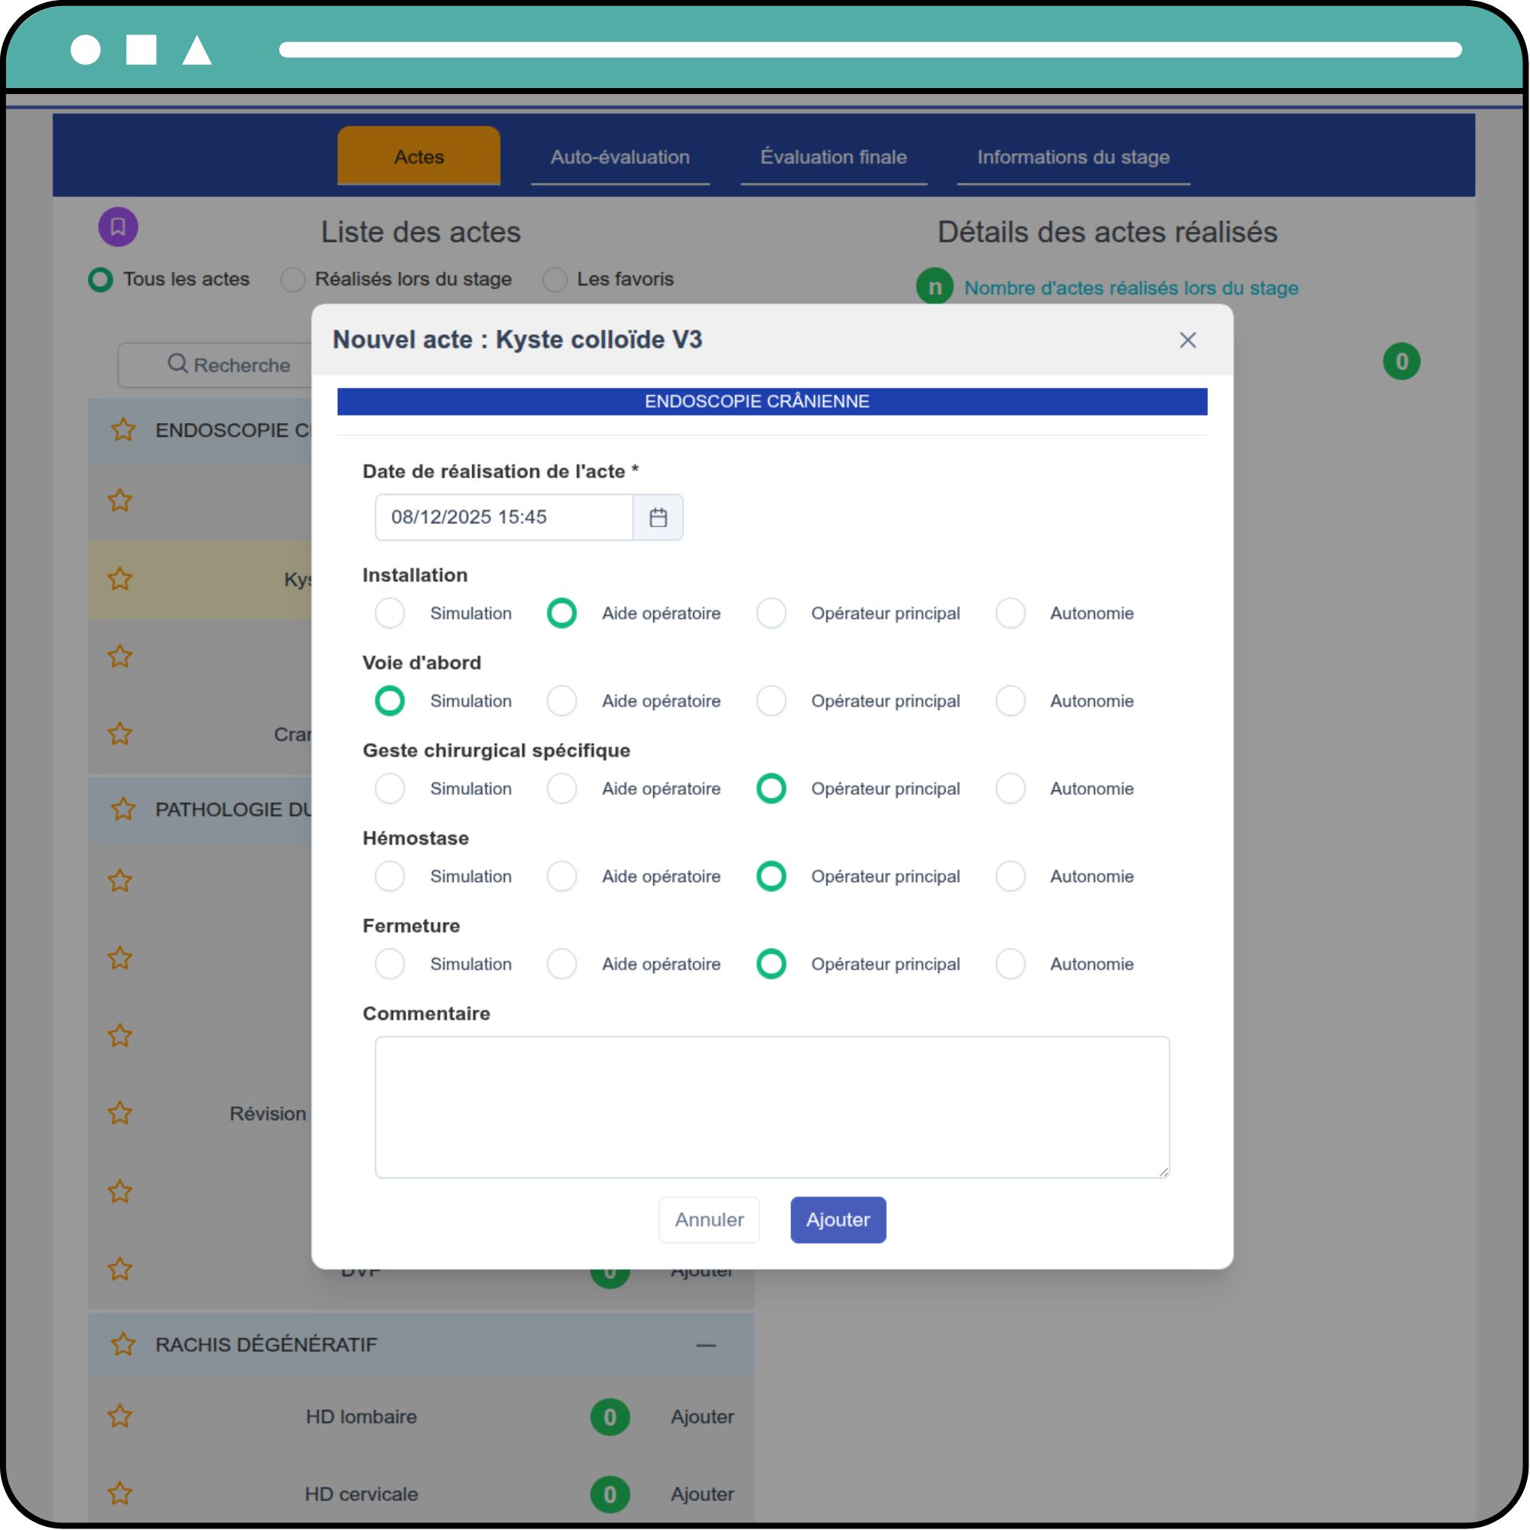
Task: Favorite the RACHIS DÉGÉNÉRATIF category star
Action: [x=122, y=1344]
